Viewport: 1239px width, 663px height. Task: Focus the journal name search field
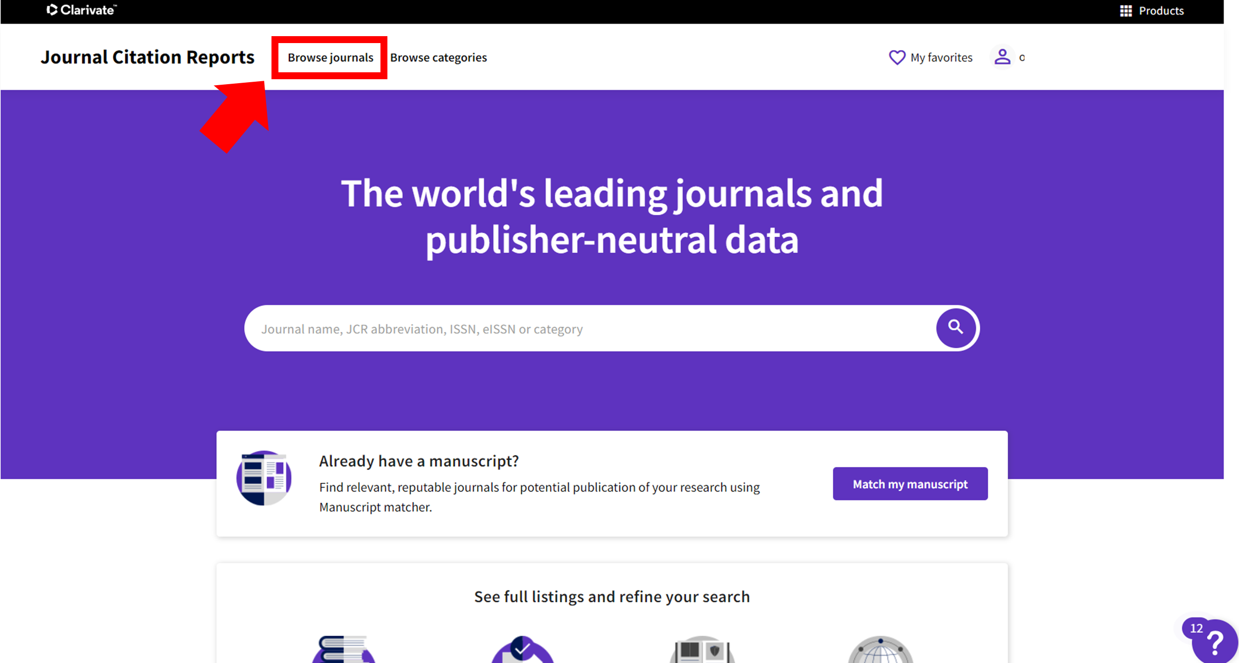(590, 328)
